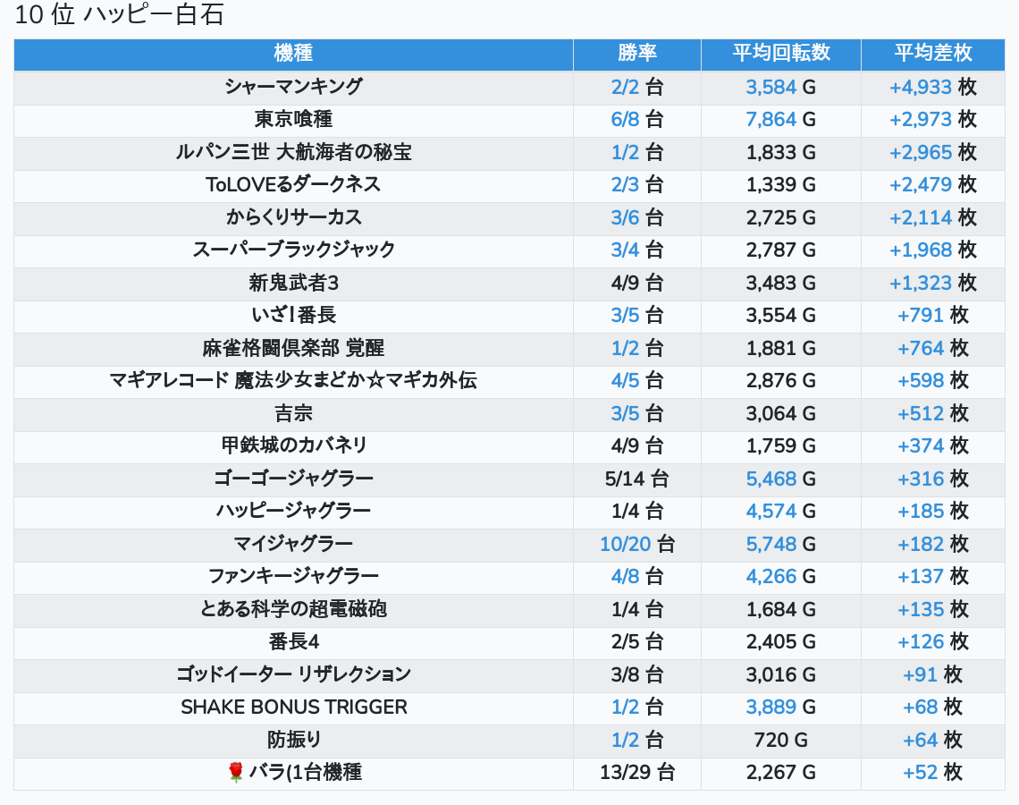Click ToLOVEるダークネス machine name

[x=293, y=184]
